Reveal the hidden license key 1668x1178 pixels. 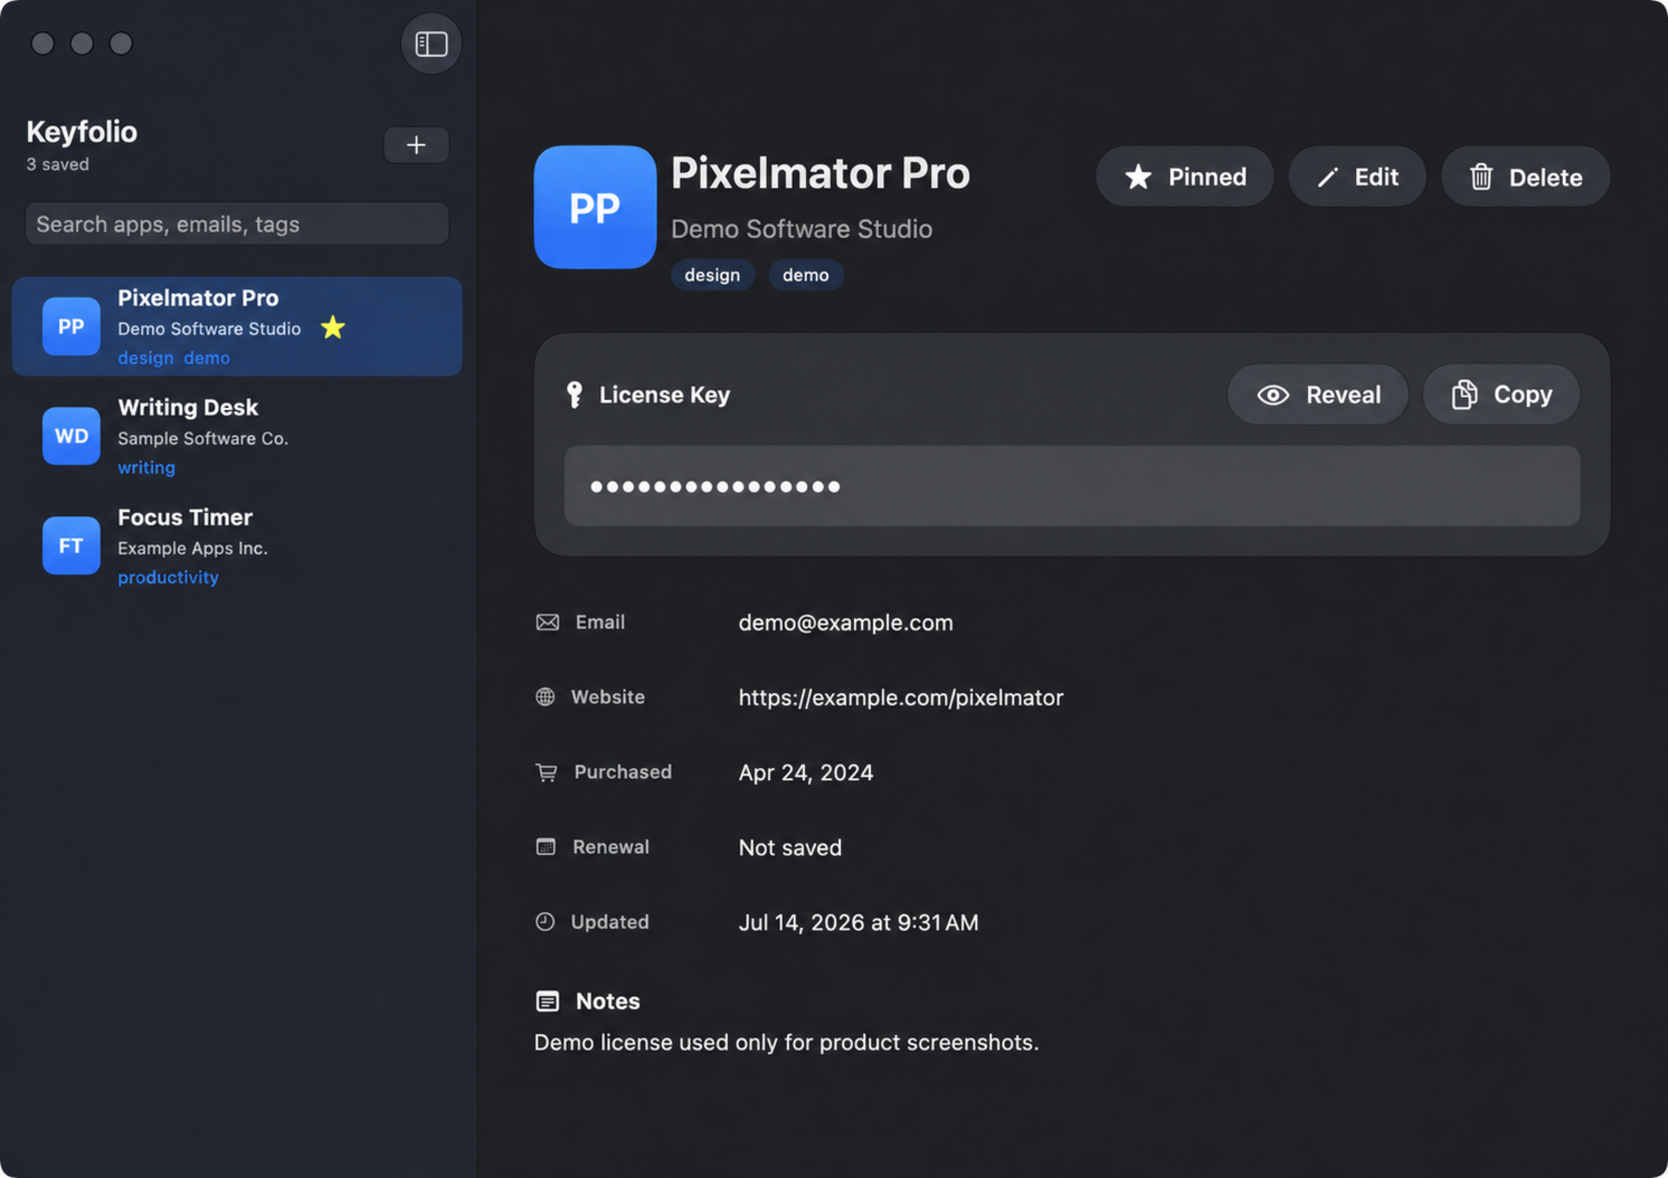point(1318,395)
